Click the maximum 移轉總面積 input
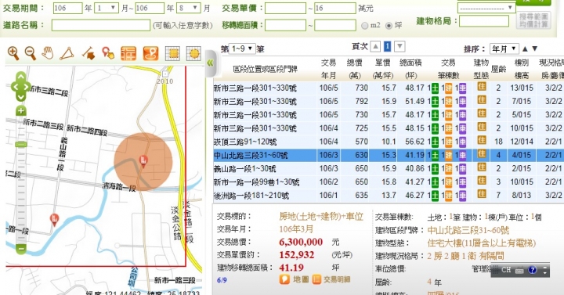This screenshot has height=295, width=564. tap(335, 25)
